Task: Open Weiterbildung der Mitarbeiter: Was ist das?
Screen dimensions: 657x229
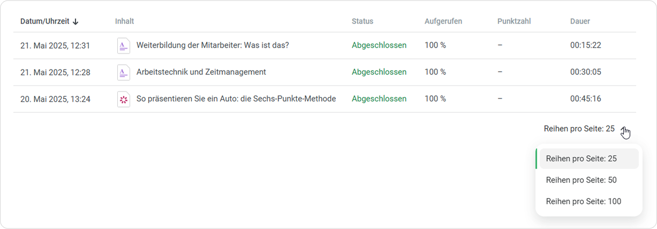Action: (x=213, y=45)
